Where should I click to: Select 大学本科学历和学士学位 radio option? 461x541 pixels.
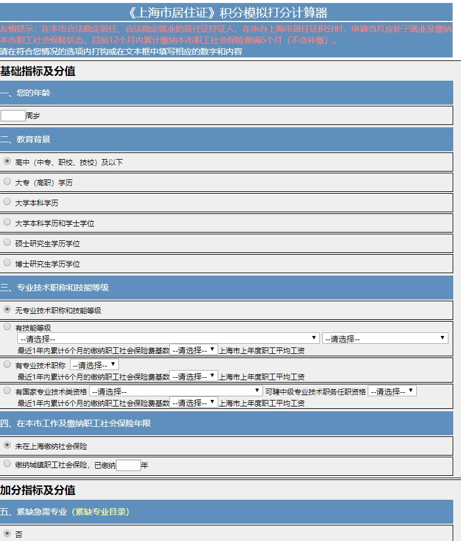[7, 222]
